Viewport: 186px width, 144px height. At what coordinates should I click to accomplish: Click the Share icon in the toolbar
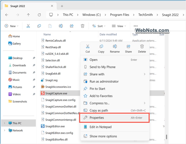[x=72, y=26]
